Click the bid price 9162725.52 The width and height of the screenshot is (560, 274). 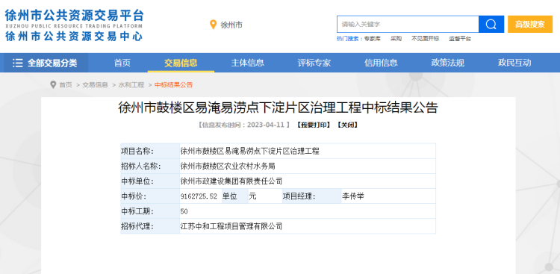[199, 196]
